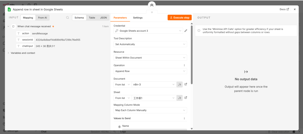Open Document in new tab icon
This screenshot has height=134, width=303.
tap(186, 84)
